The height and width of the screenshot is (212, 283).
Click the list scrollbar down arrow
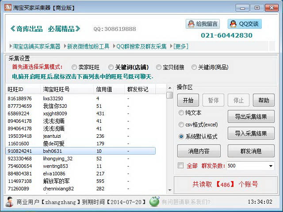170,190
